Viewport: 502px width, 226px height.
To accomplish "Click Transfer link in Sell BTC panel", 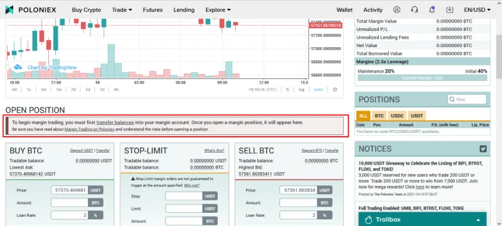I will (332, 151).
